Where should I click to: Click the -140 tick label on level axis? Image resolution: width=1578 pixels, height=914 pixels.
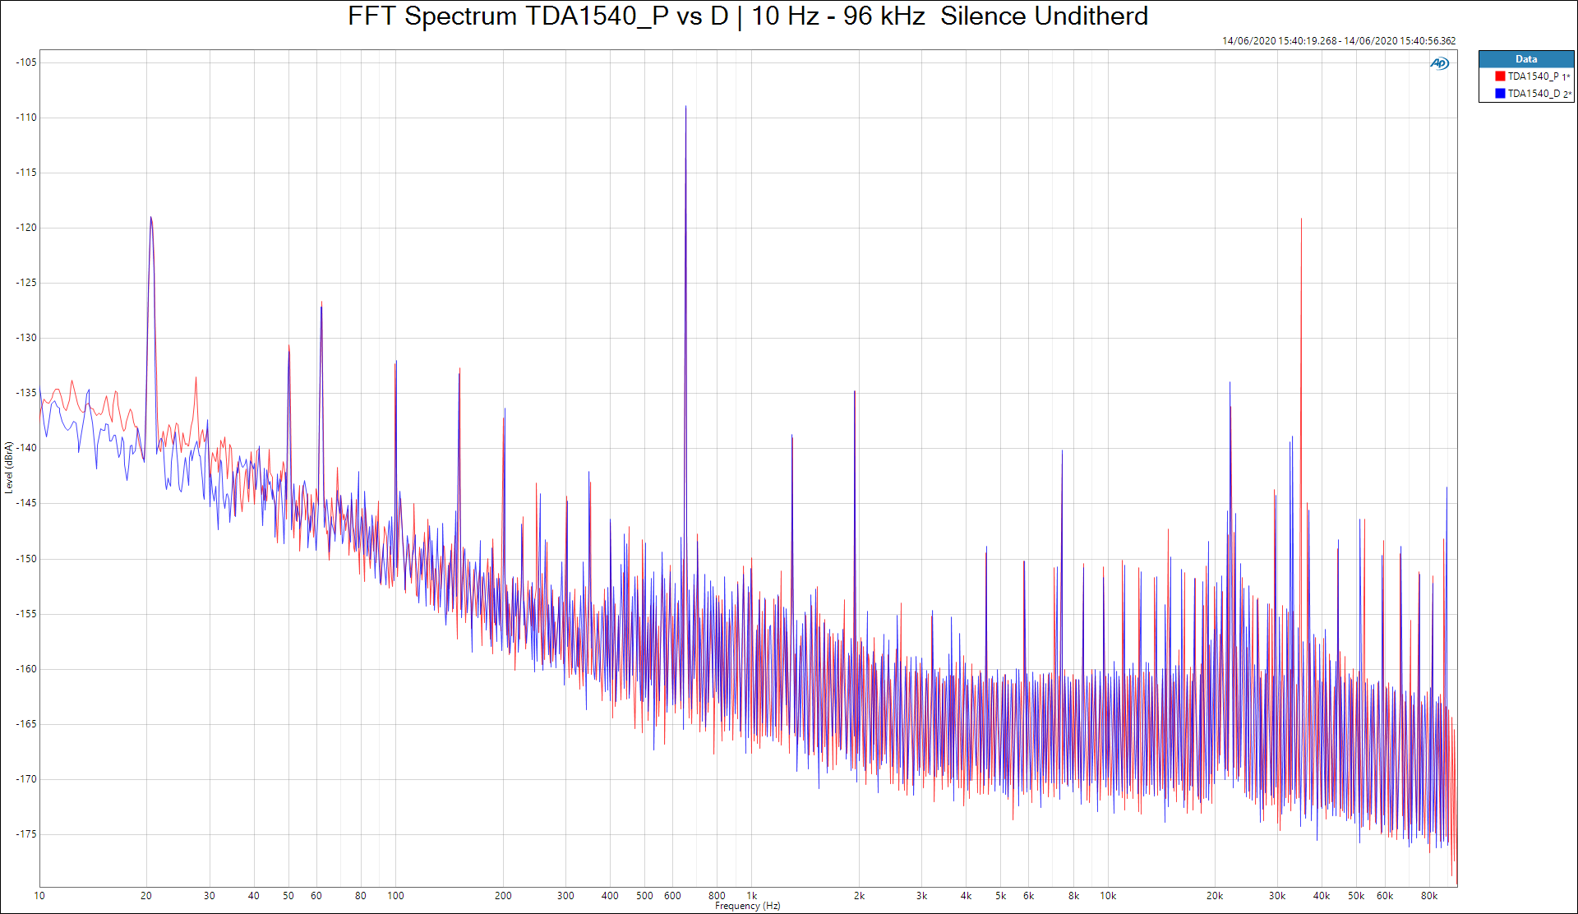click(26, 448)
